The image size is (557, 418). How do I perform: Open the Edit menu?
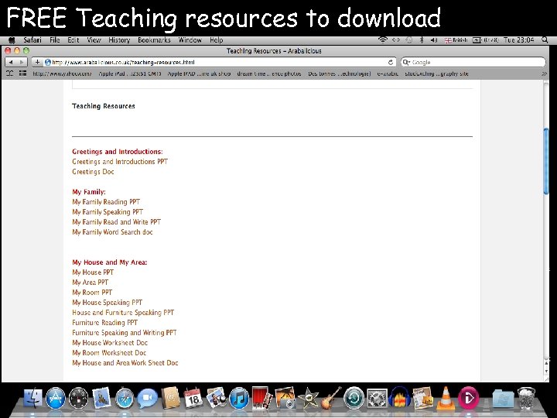pyautogui.click(x=73, y=39)
